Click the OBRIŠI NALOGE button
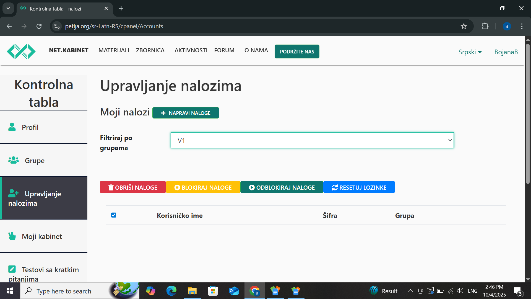The height and width of the screenshot is (299, 531). click(133, 187)
